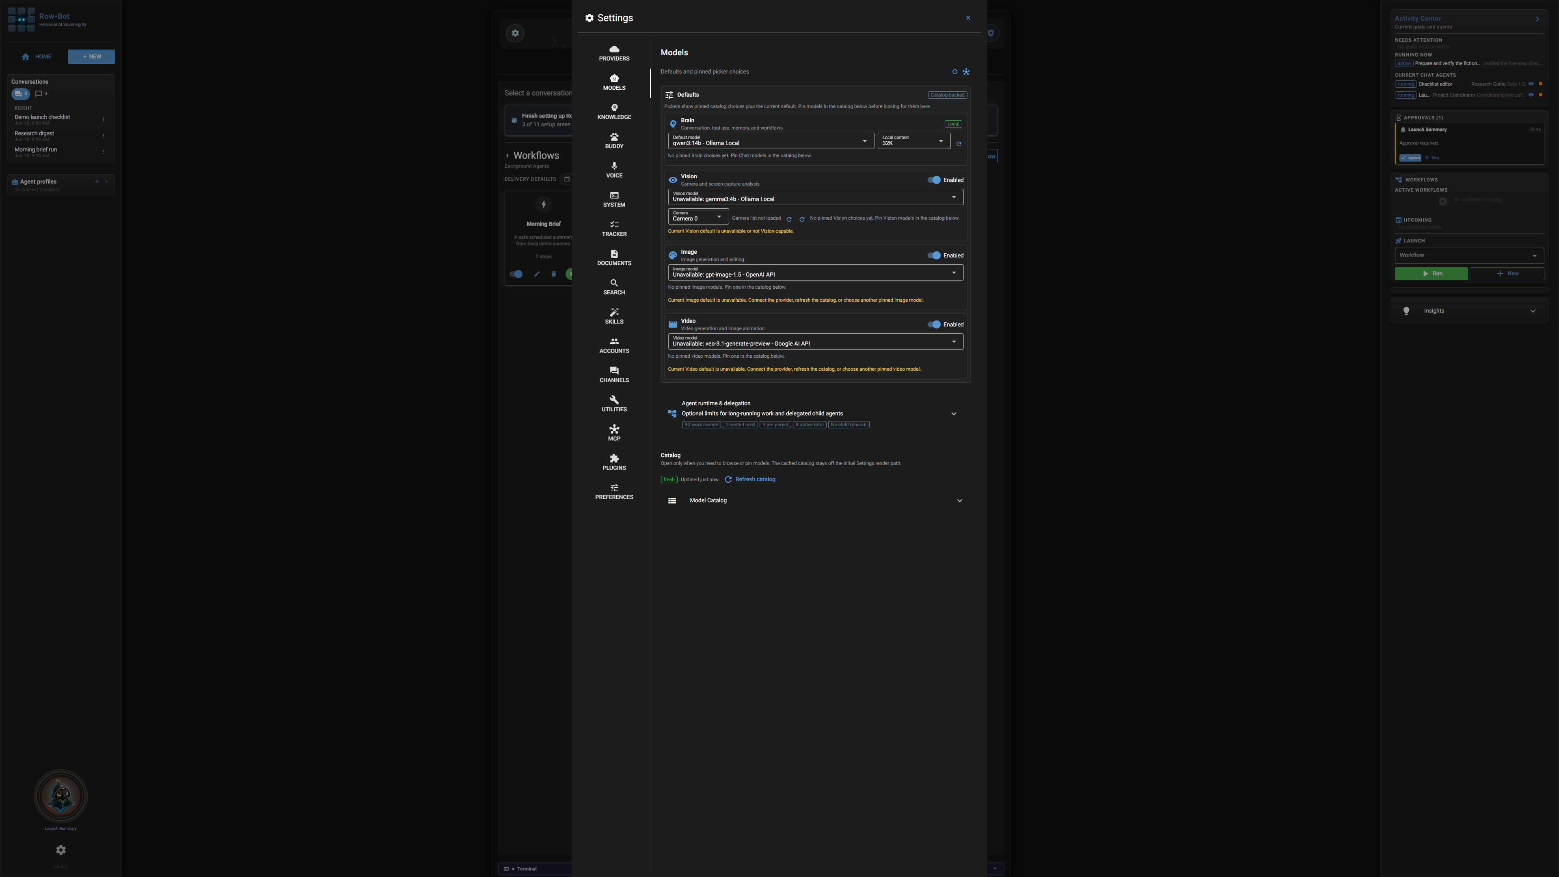Click the Launch Summary buddy avatar
The width and height of the screenshot is (1559, 877).
point(60,797)
